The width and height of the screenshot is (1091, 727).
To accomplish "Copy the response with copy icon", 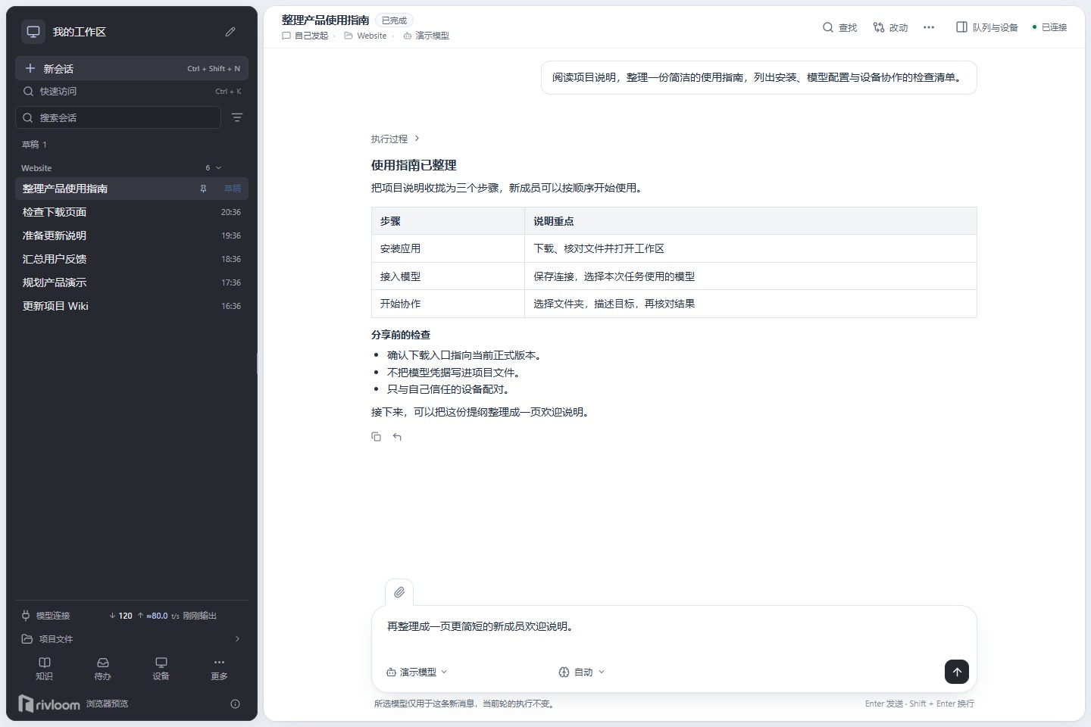I will click(377, 437).
